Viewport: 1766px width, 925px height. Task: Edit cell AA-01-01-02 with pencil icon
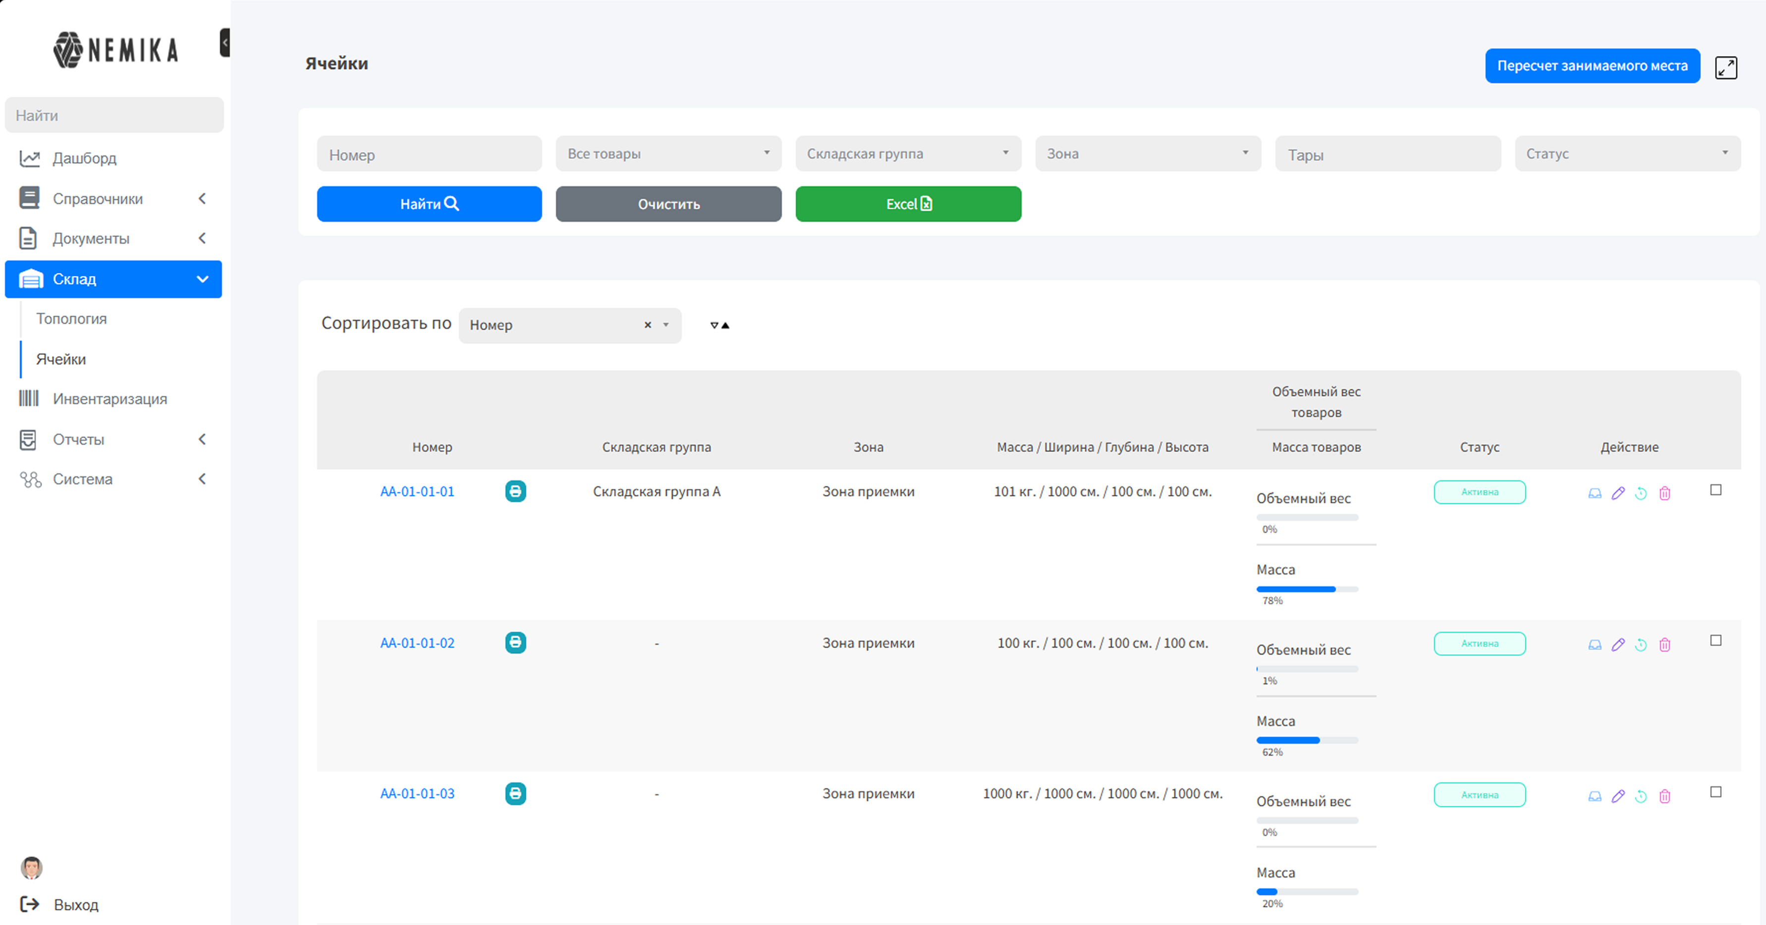1618,645
